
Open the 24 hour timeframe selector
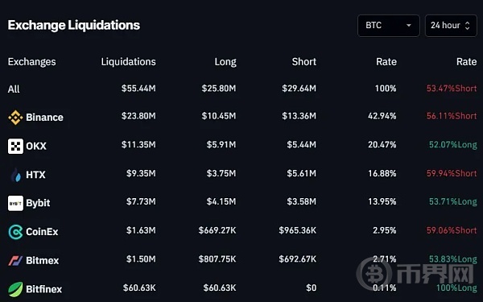[451, 26]
